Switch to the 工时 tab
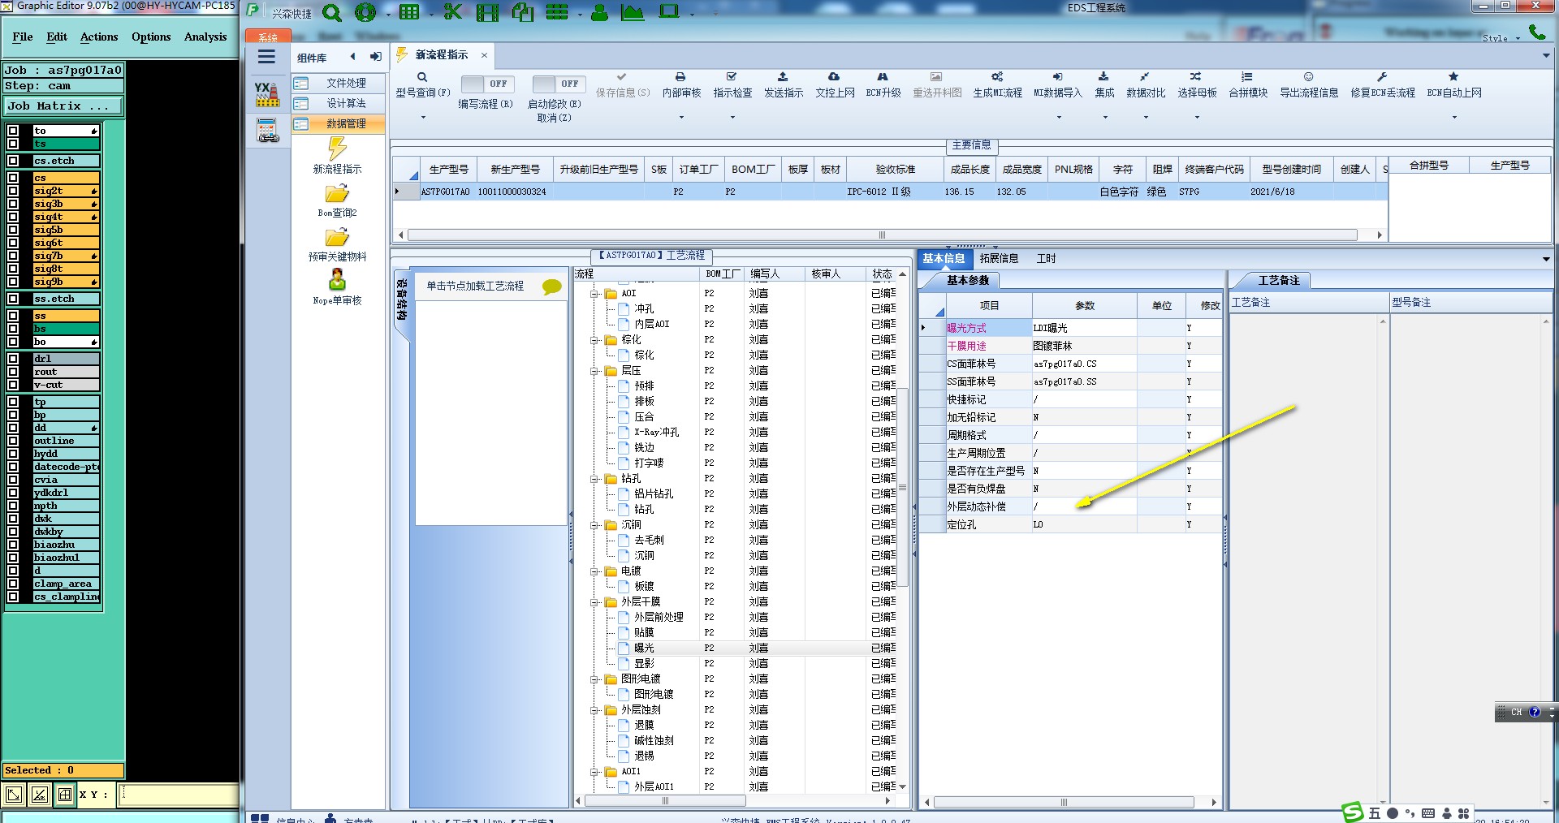This screenshot has height=823, width=1559. point(1046,258)
